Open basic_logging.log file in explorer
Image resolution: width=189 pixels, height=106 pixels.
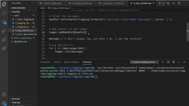[23, 38]
